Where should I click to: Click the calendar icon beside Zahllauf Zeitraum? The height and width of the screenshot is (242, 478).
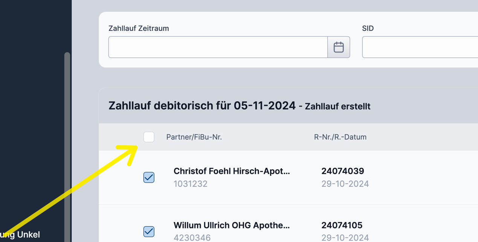[x=339, y=47]
